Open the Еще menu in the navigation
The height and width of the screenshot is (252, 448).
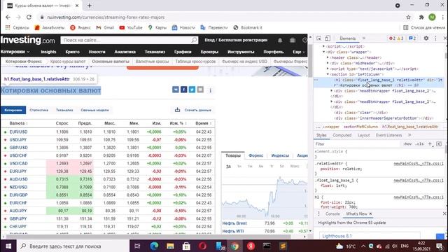pos(299,52)
